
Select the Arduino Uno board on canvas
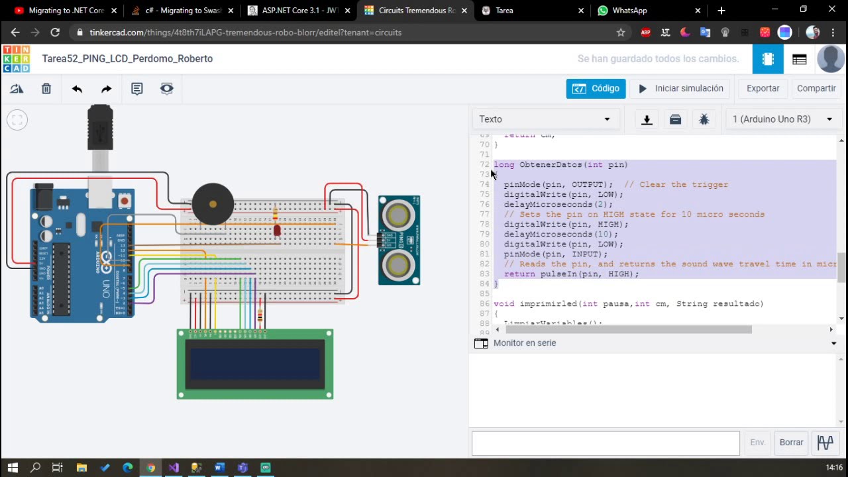(x=81, y=255)
